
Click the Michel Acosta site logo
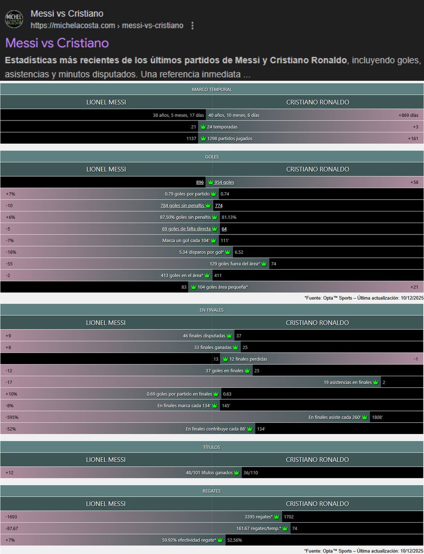[x=13, y=19]
